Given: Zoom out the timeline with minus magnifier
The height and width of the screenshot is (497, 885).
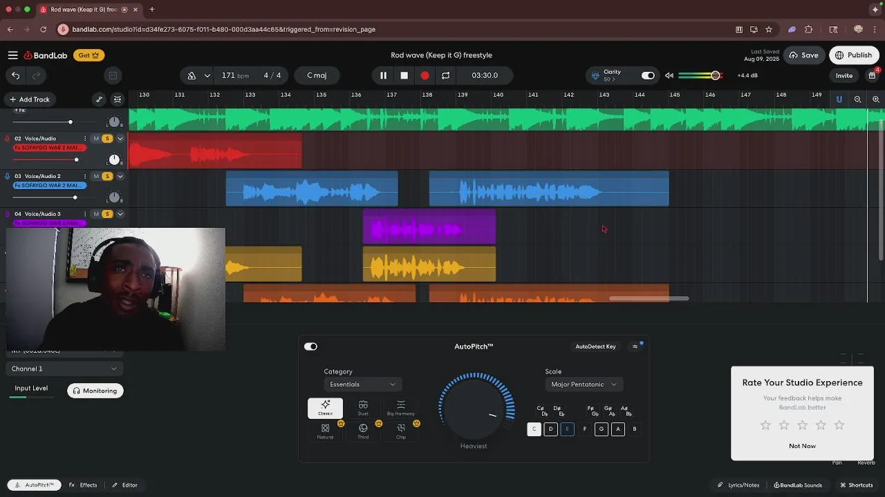Looking at the screenshot, I should tap(857, 99).
